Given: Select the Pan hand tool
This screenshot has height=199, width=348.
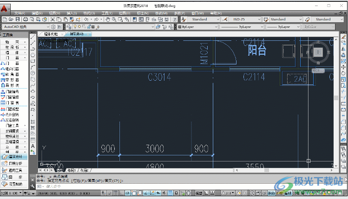Looking at the screenshot, I should pos(108,19).
